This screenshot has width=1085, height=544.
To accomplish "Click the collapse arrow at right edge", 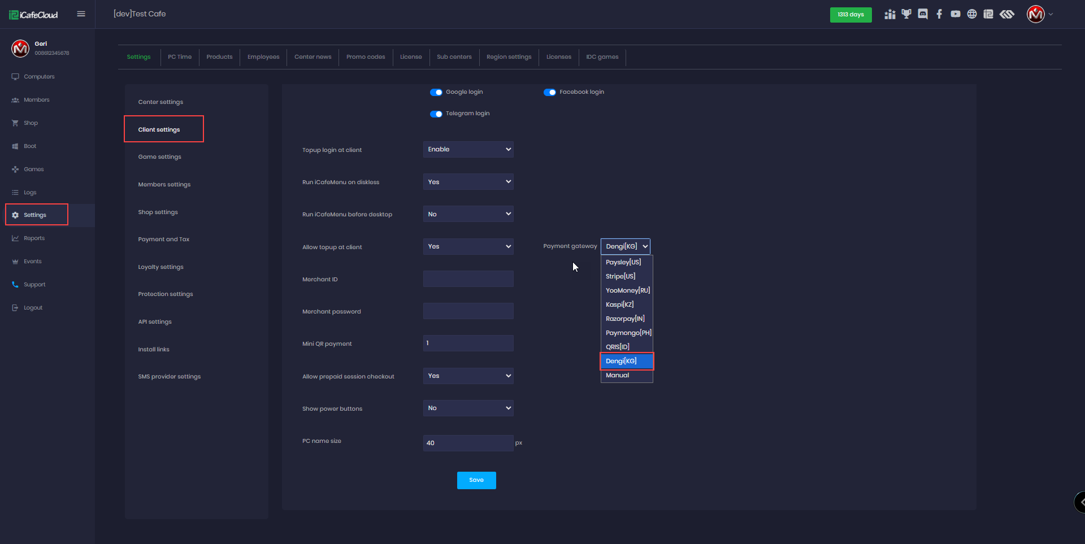I will 1080,502.
